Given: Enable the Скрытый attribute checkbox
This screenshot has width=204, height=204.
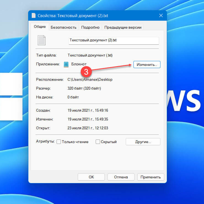Looking at the screenshot, I should tap(98, 142).
